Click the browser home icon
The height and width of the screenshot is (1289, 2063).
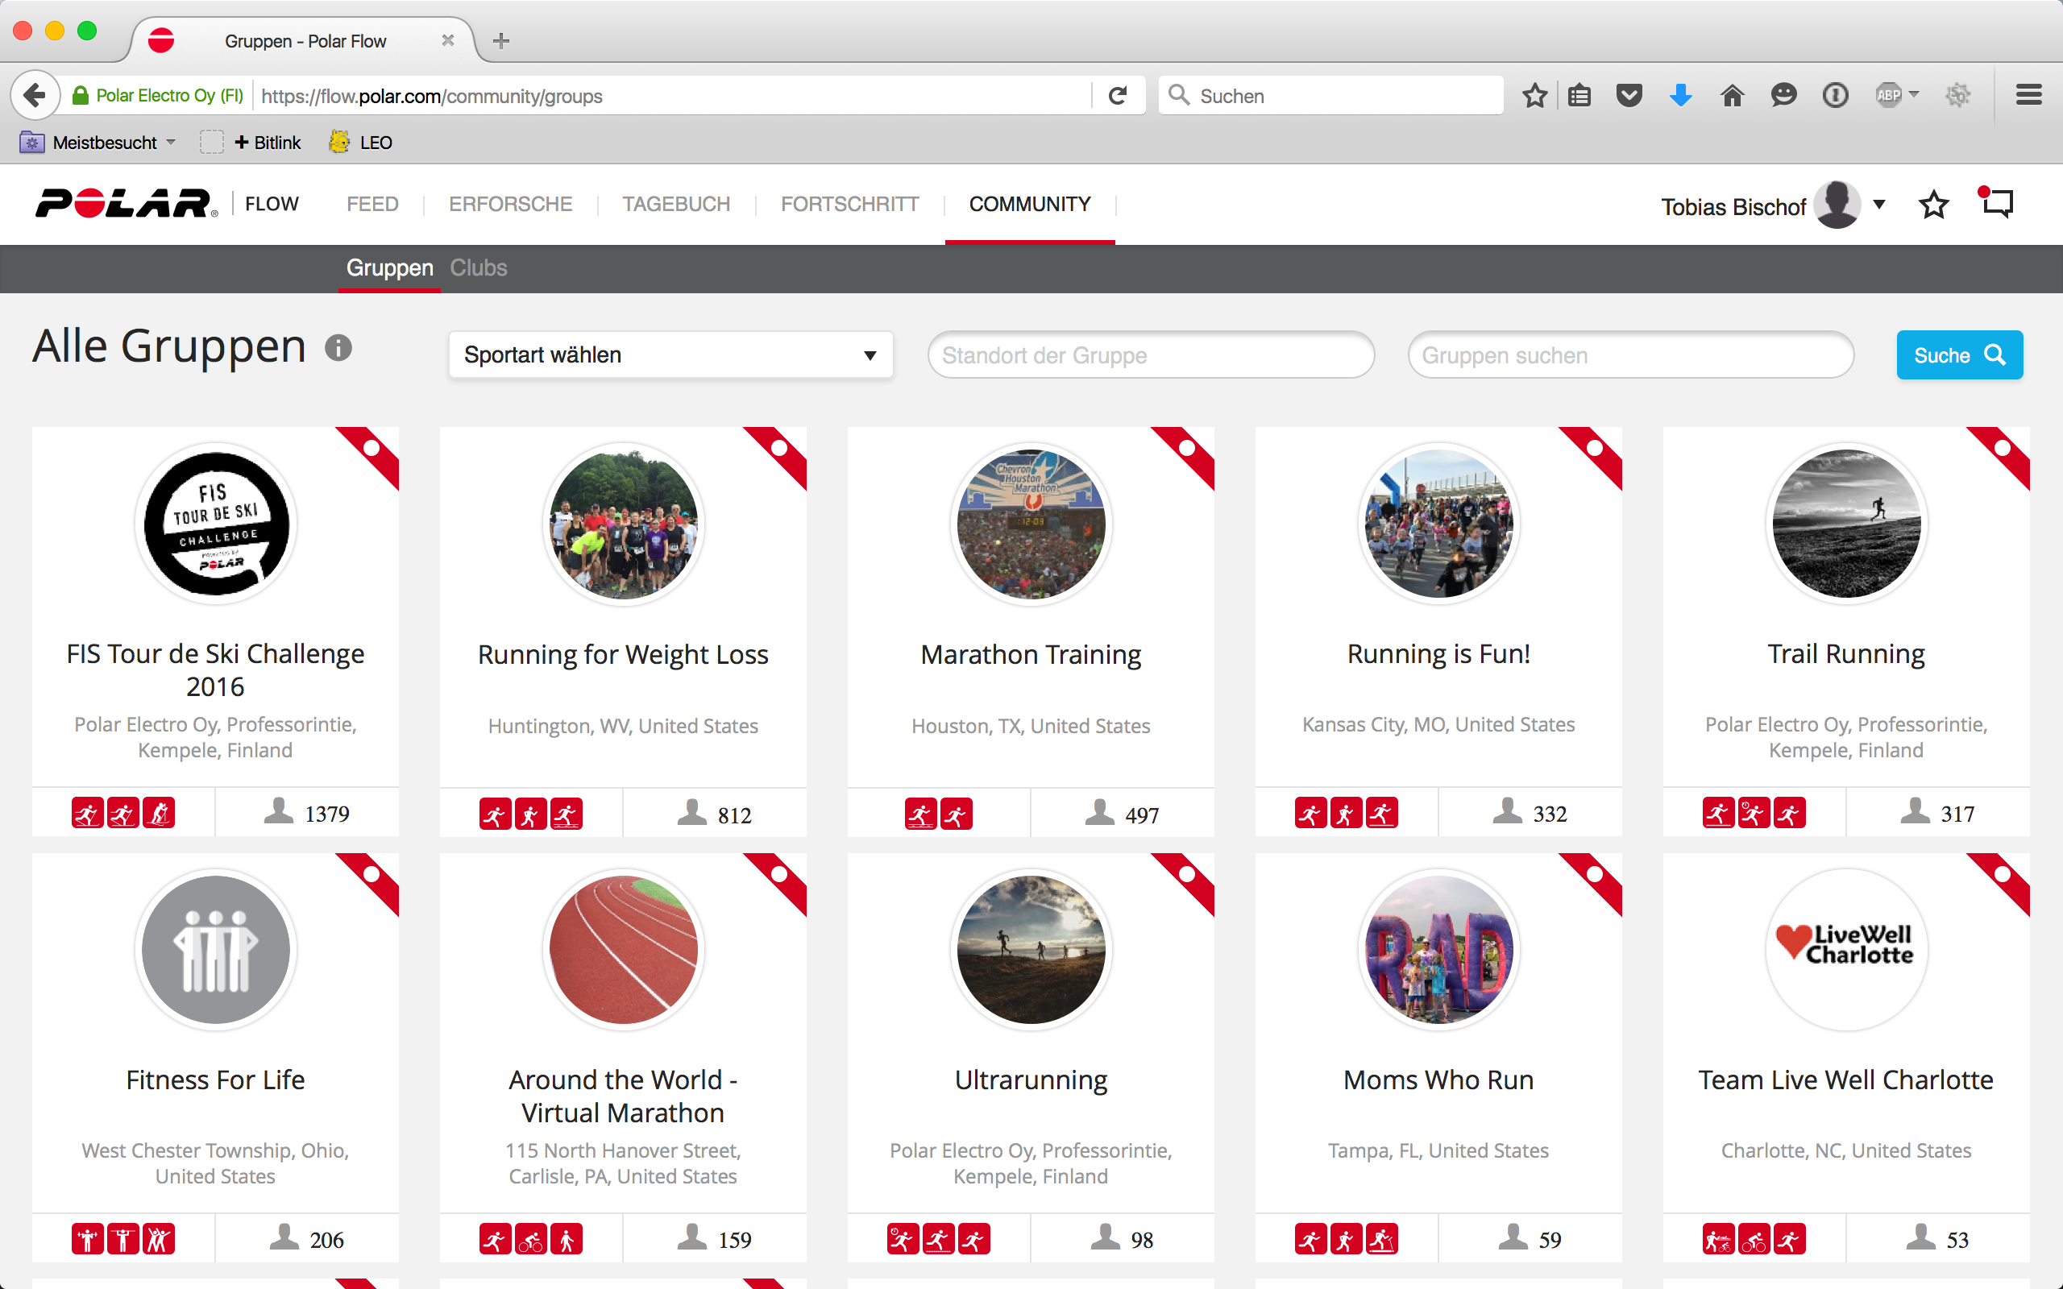tap(1733, 96)
